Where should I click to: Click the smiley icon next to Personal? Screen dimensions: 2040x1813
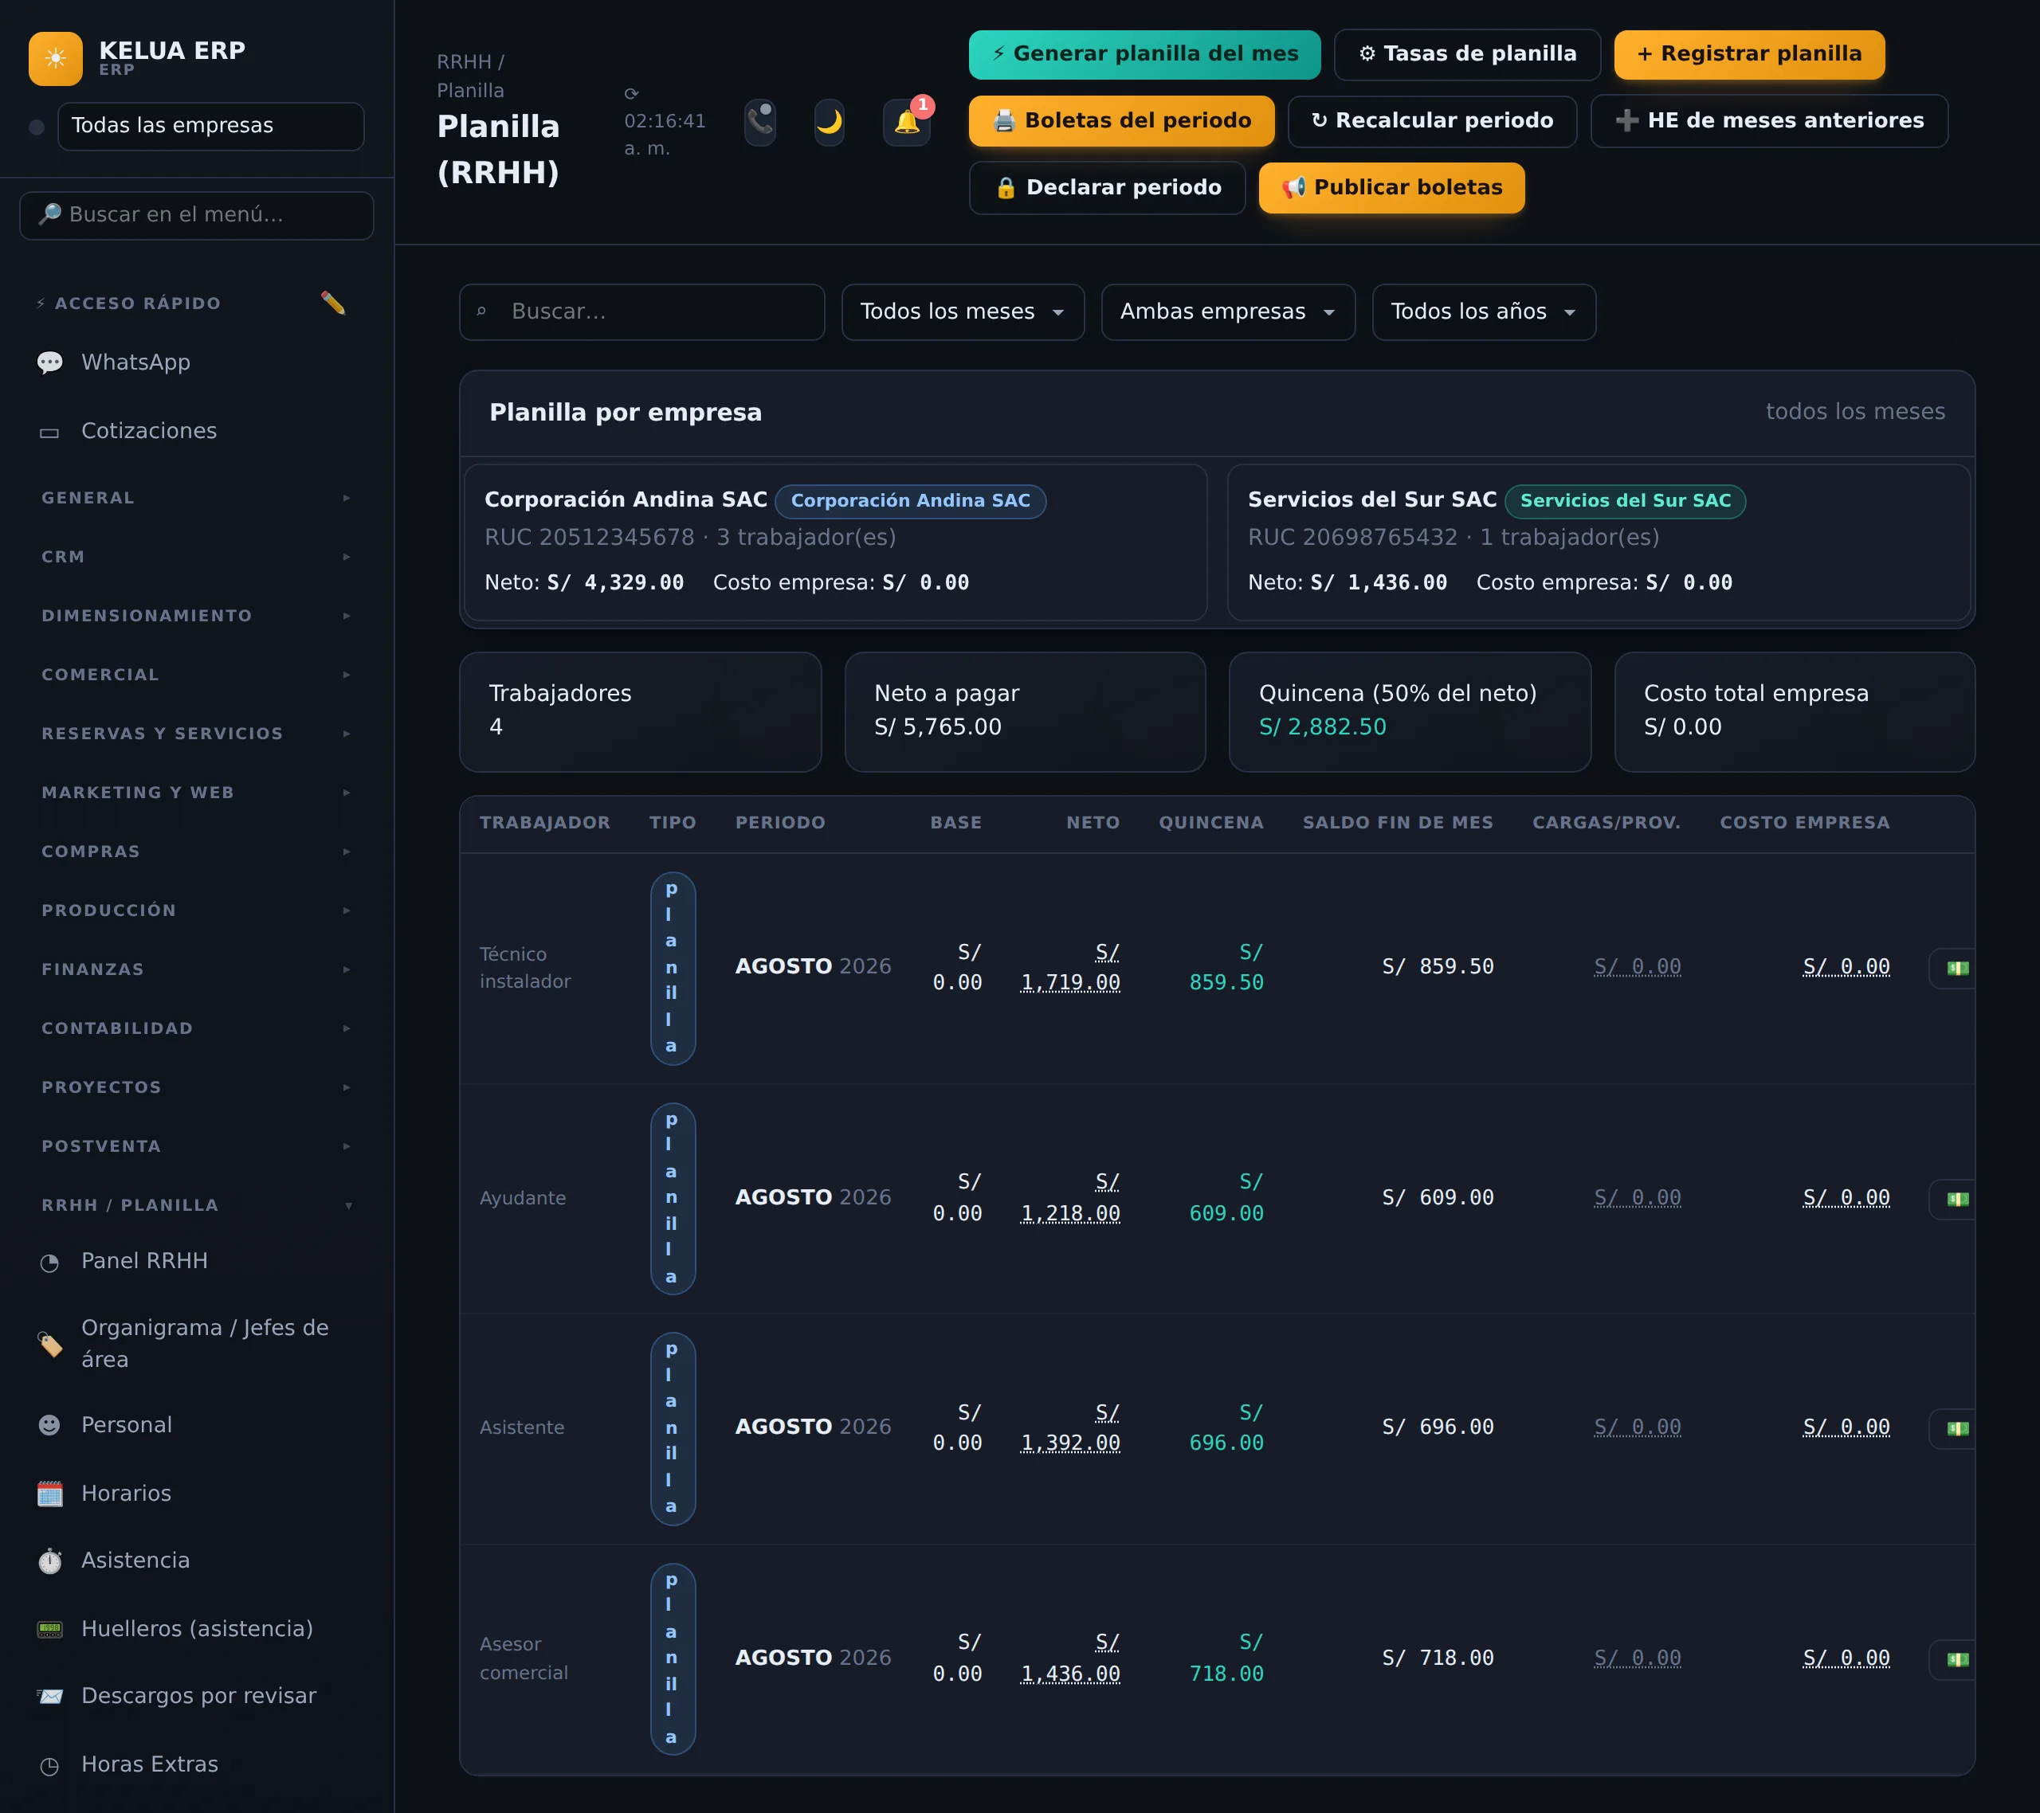click(50, 1425)
